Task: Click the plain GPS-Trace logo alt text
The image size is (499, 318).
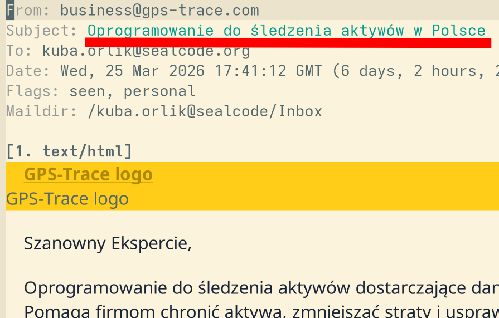Action: (x=67, y=199)
